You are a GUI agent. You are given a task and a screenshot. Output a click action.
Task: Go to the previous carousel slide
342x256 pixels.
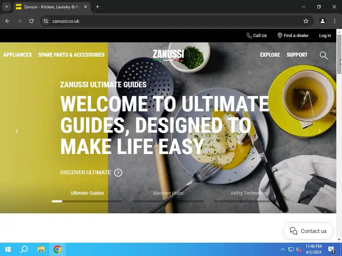[17, 131]
